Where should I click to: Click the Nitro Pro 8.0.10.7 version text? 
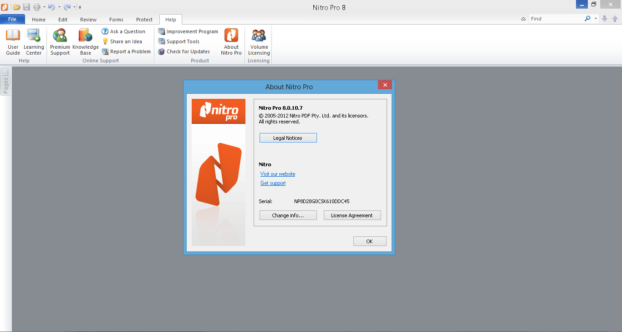[280, 108]
